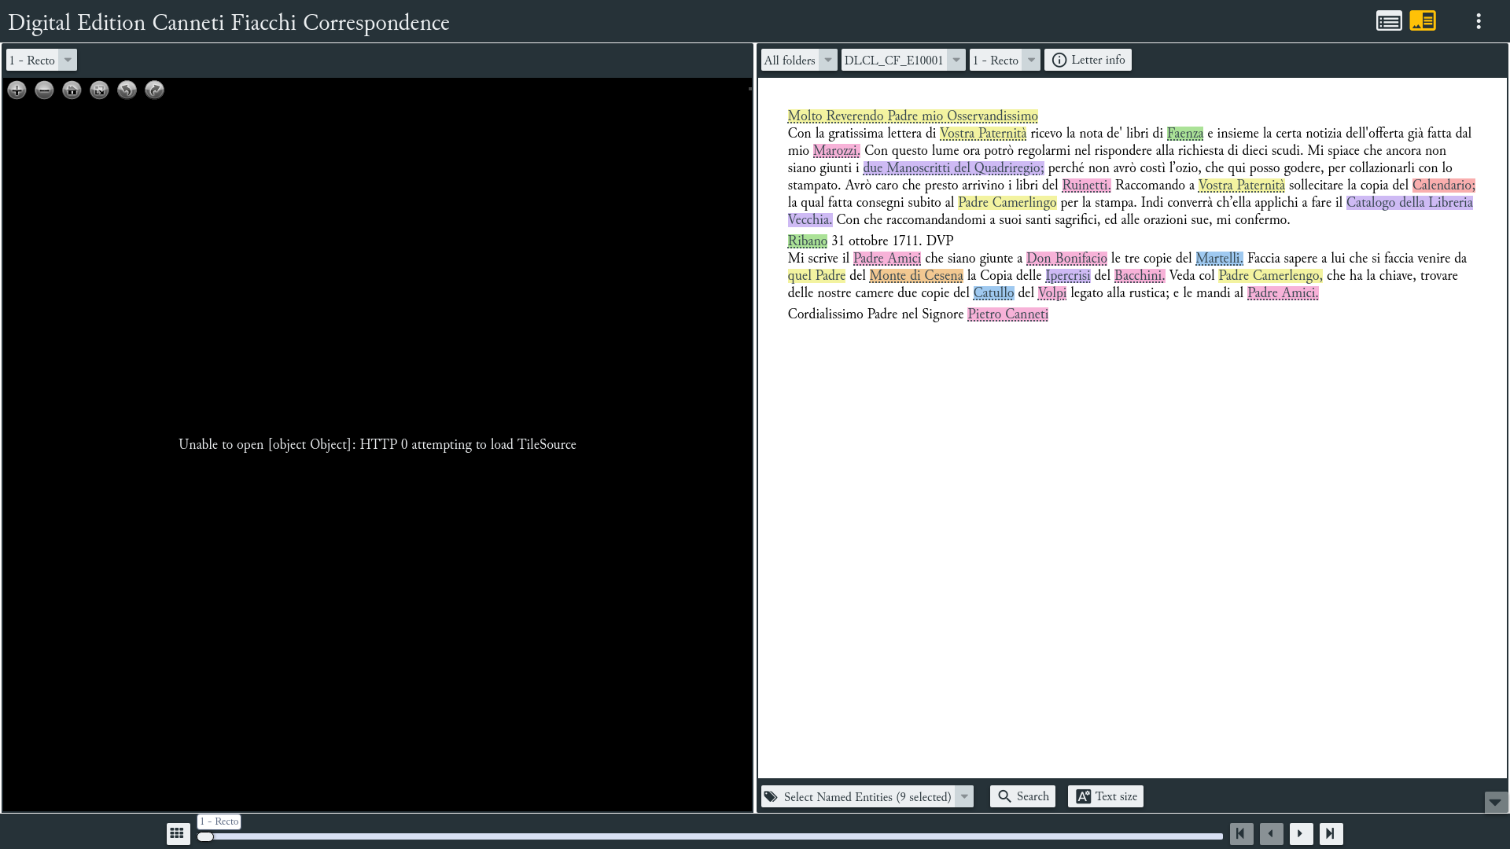Reset image viewer to home view
The image size is (1510, 849).
[72, 90]
